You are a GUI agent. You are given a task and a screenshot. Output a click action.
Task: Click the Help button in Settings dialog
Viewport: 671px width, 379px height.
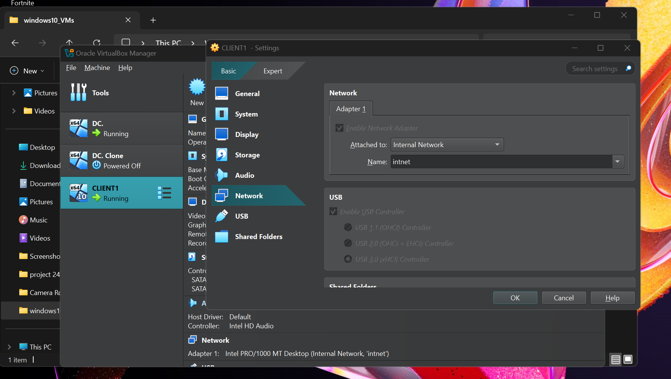pyautogui.click(x=612, y=298)
